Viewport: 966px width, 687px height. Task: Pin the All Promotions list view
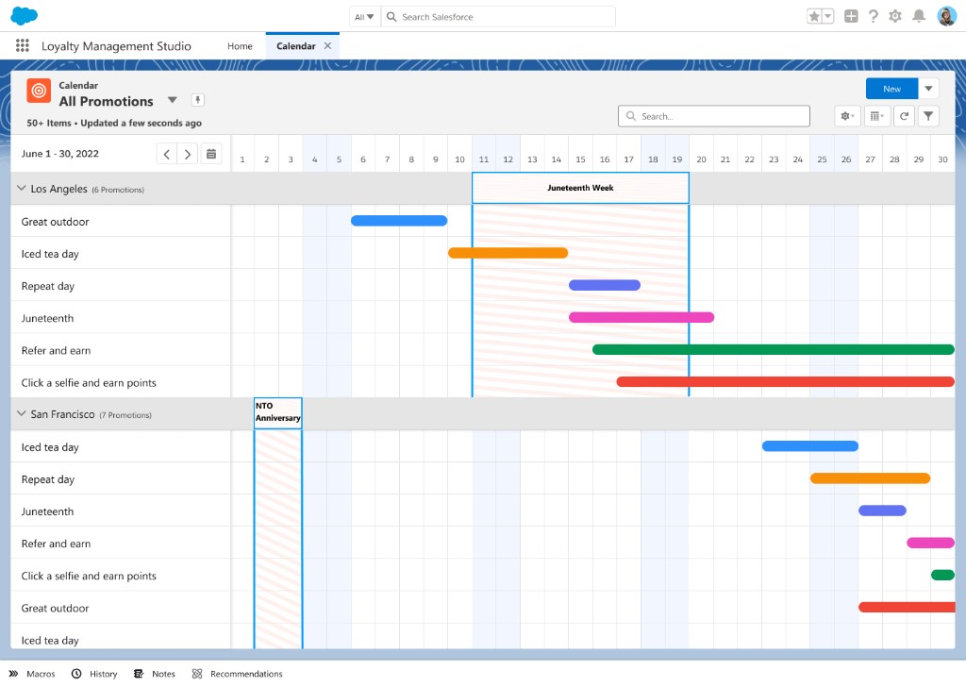tap(198, 100)
